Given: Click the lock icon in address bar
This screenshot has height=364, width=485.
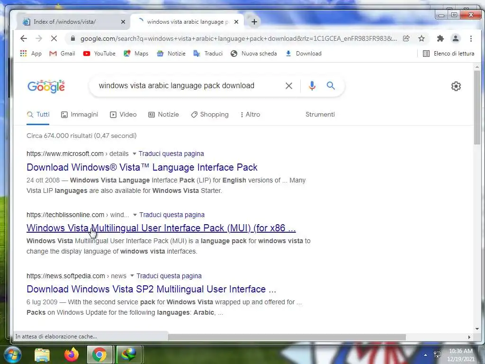Looking at the screenshot, I should (x=73, y=38).
